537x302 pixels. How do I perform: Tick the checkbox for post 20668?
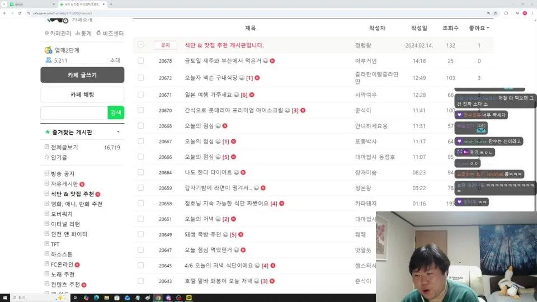(141, 126)
